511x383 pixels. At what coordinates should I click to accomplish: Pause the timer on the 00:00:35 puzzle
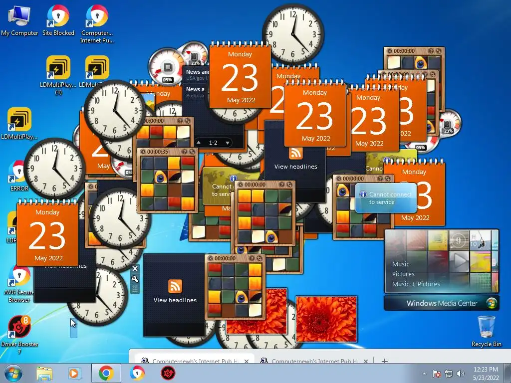143,152
